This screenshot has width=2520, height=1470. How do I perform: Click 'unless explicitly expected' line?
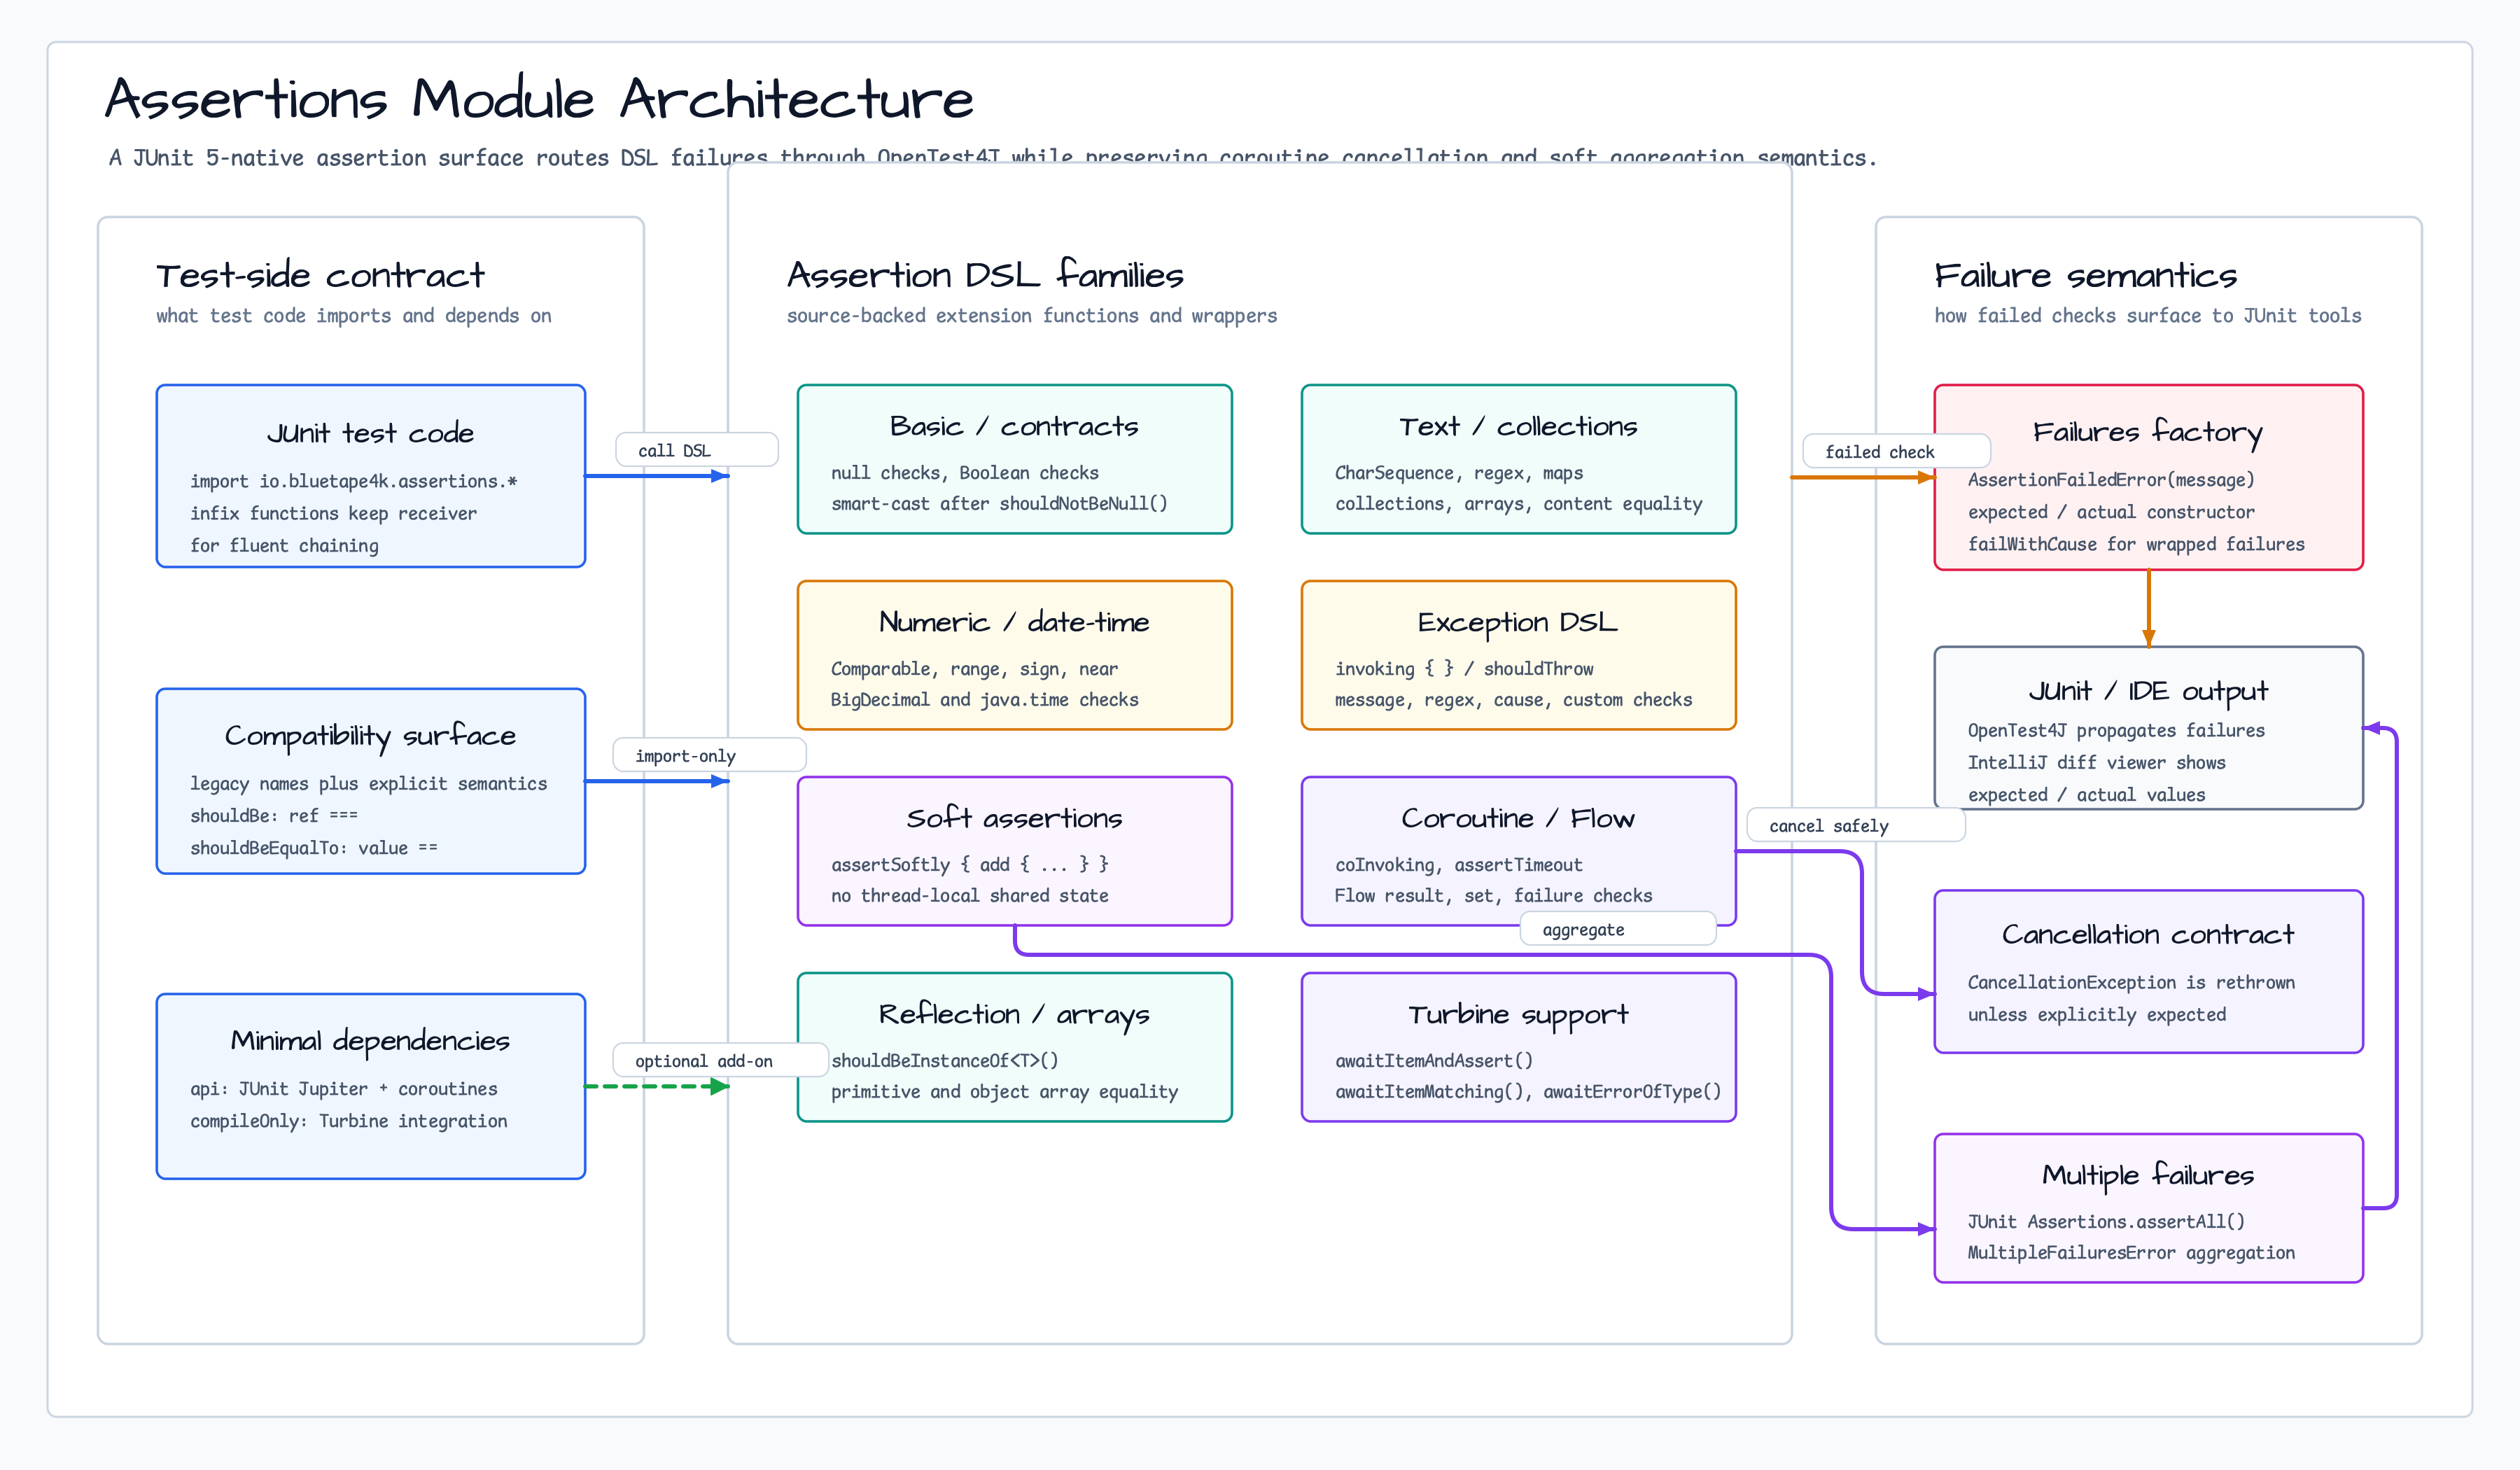point(2096,1014)
